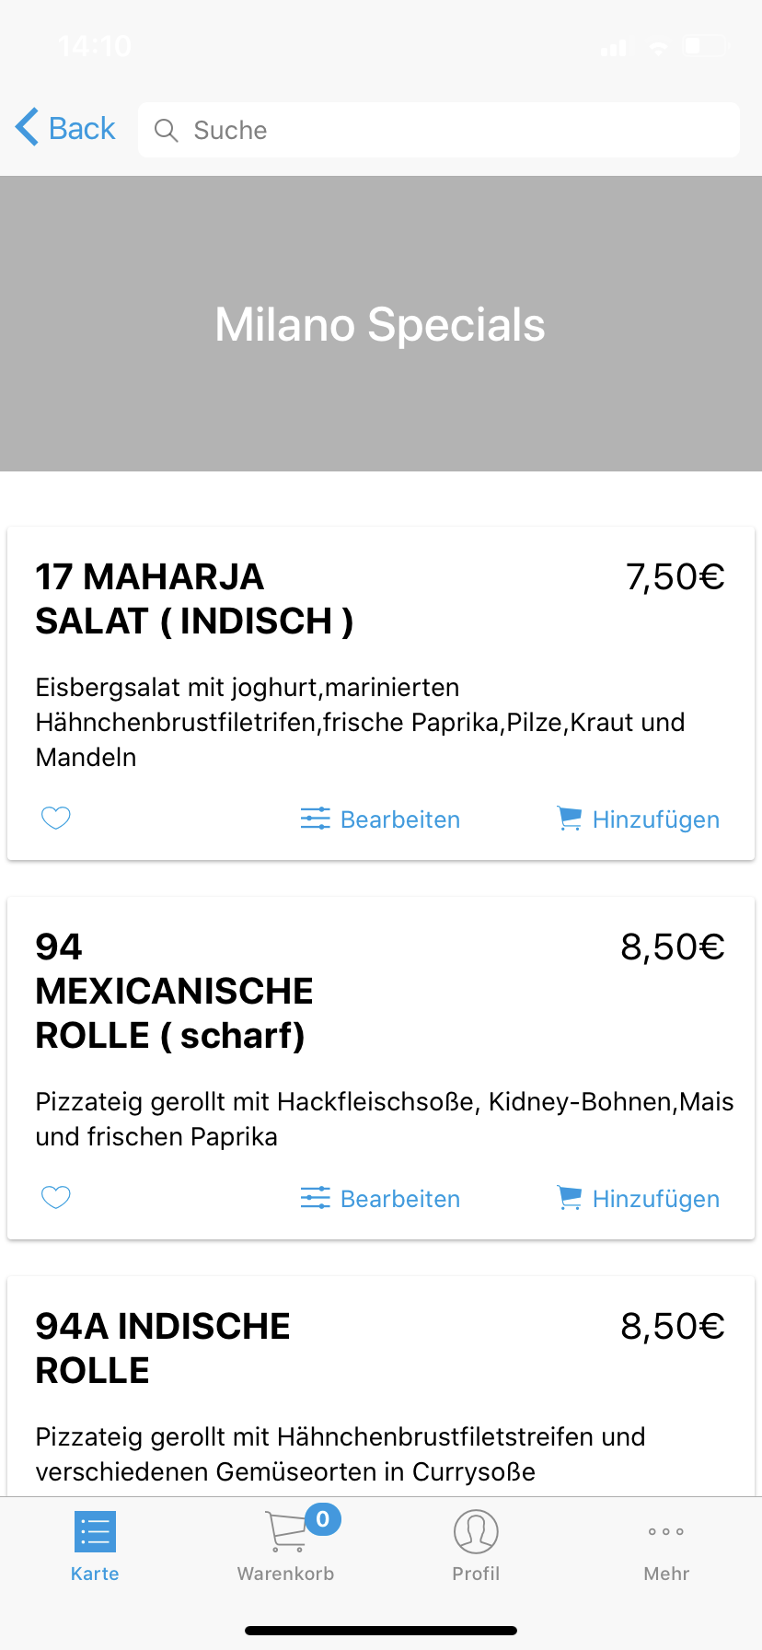Open the 94A Indische Rolle item
762x1650 pixels.
click(163, 1348)
